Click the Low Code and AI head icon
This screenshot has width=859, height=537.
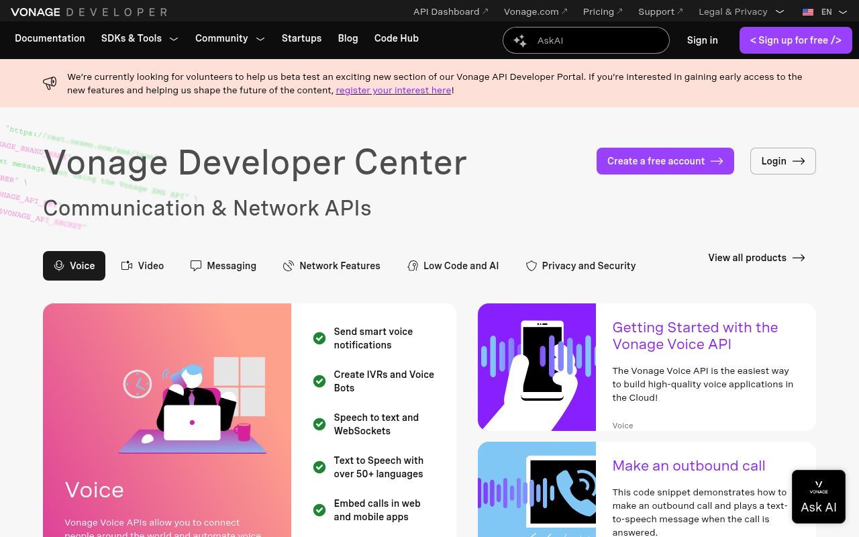pos(413,266)
